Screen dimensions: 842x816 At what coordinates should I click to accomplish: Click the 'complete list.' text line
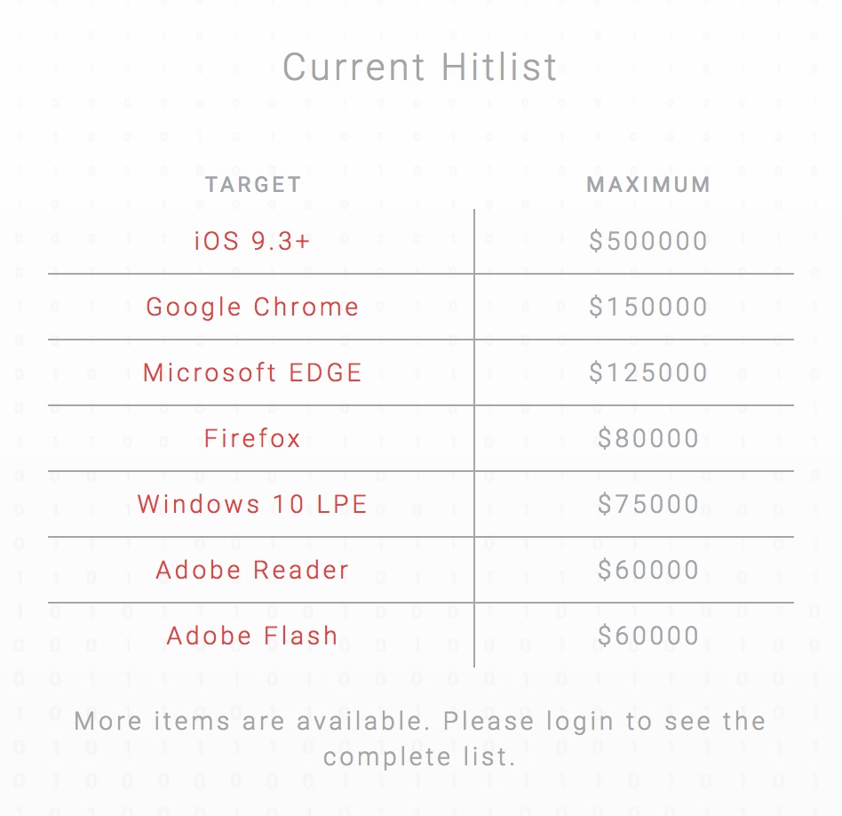pyautogui.click(x=419, y=756)
